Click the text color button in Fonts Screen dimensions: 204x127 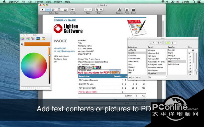167,43
